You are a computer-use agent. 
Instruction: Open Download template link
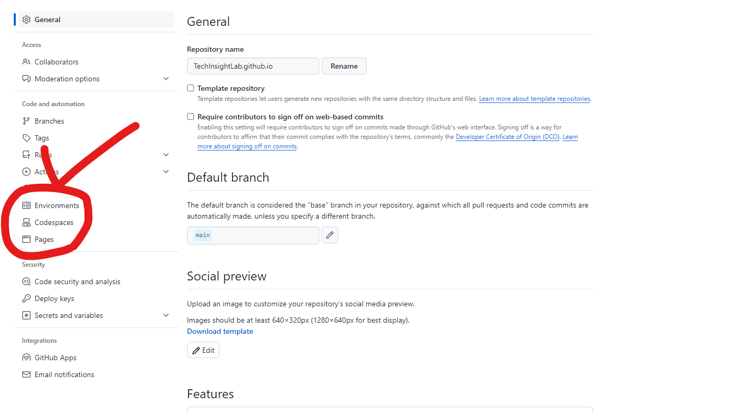click(x=220, y=331)
